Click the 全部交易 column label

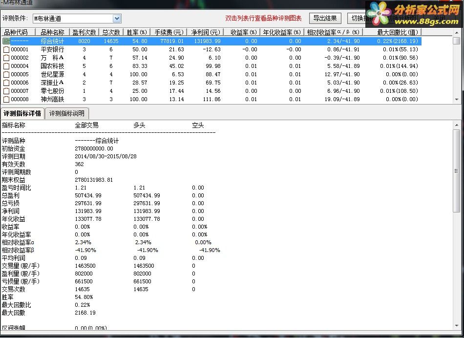(x=86, y=125)
